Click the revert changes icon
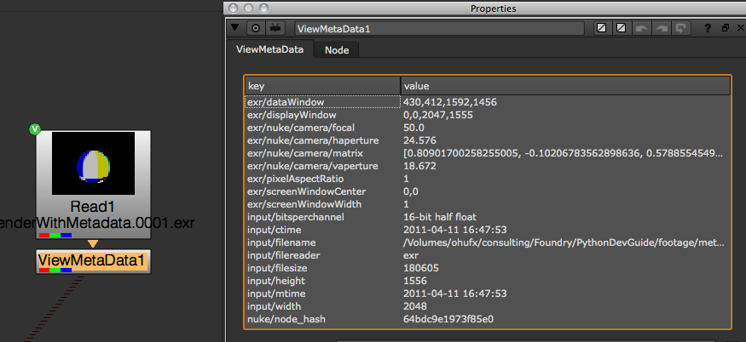The height and width of the screenshot is (342, 746). pos(679,28)
